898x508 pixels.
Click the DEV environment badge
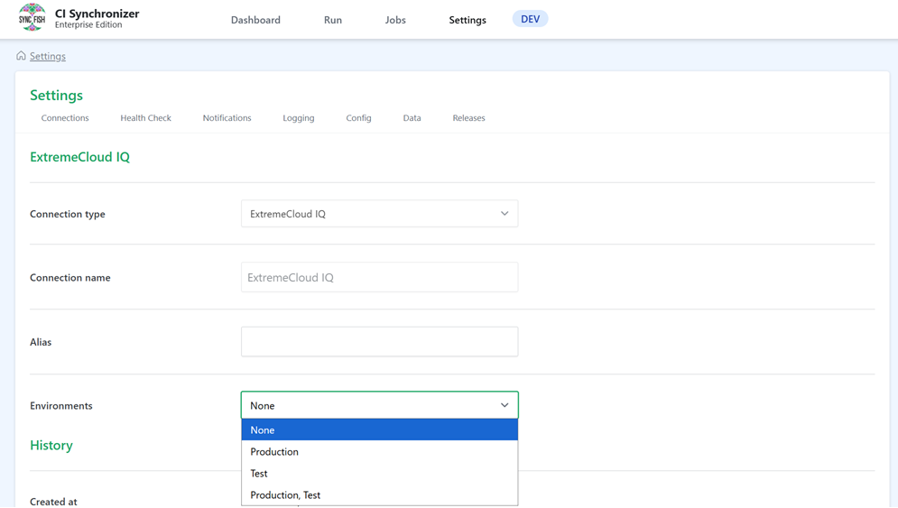tap(531, 19)
